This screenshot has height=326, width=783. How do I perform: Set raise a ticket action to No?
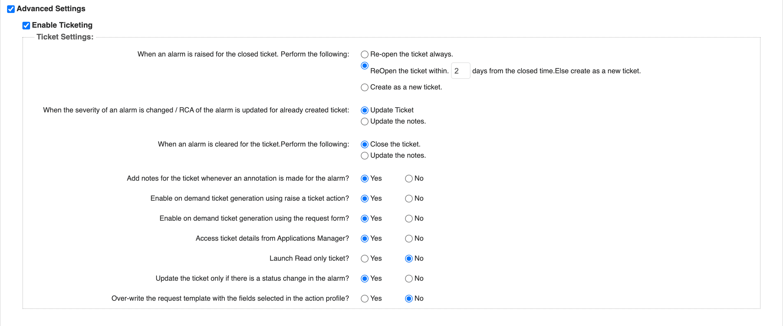point(409,199)
